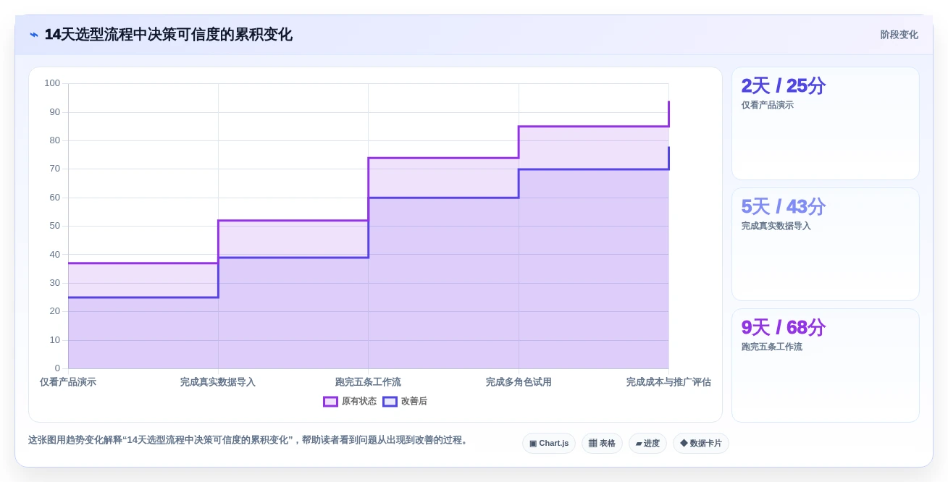Image resolution: width=948 pixels, height=482 pixels.
Task: Select the 表格 tag chip
Action: coord(602,443)
